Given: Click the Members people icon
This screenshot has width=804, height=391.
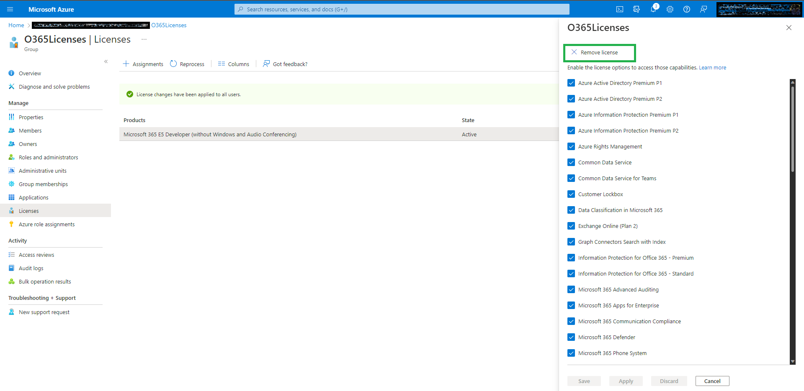Looking at the screenshot, I should click(x=11, y=130).
